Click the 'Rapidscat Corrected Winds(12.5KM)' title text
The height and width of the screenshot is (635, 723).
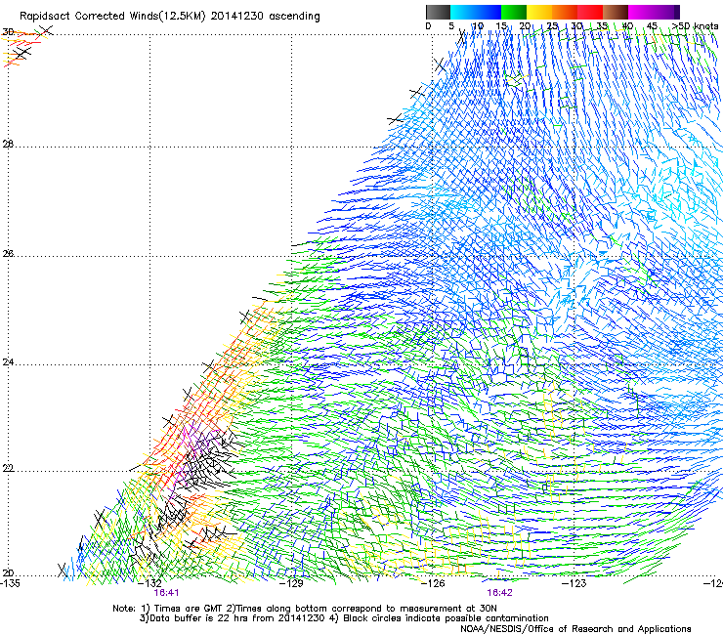[112, 17]
